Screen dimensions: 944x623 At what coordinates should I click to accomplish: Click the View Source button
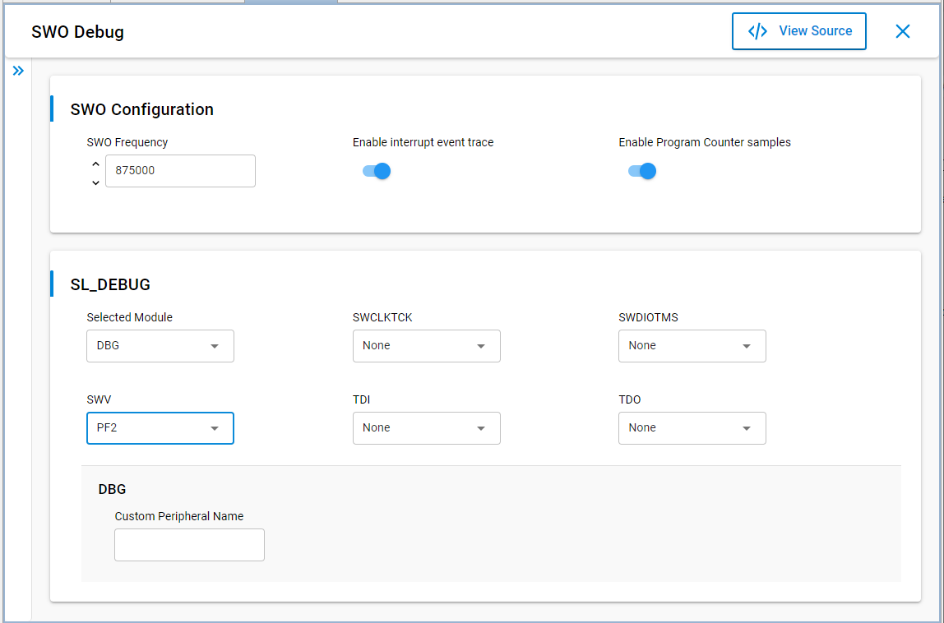(798, 31)
